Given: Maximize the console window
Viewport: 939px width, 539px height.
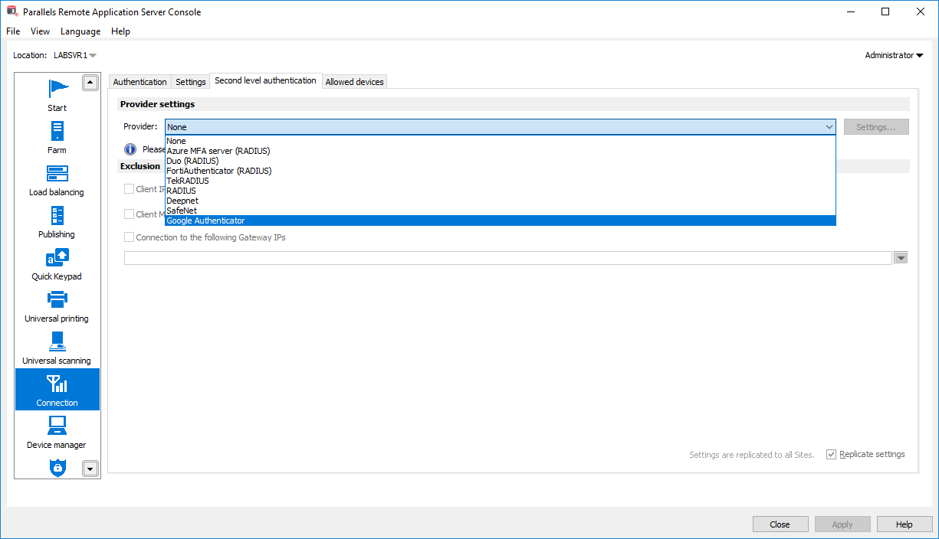Looking at the screenshot, I should 885,12.
